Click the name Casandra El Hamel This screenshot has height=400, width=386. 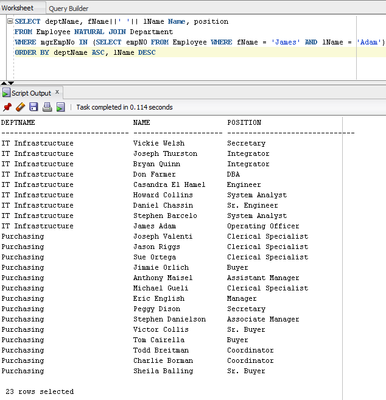pos(169,184)
